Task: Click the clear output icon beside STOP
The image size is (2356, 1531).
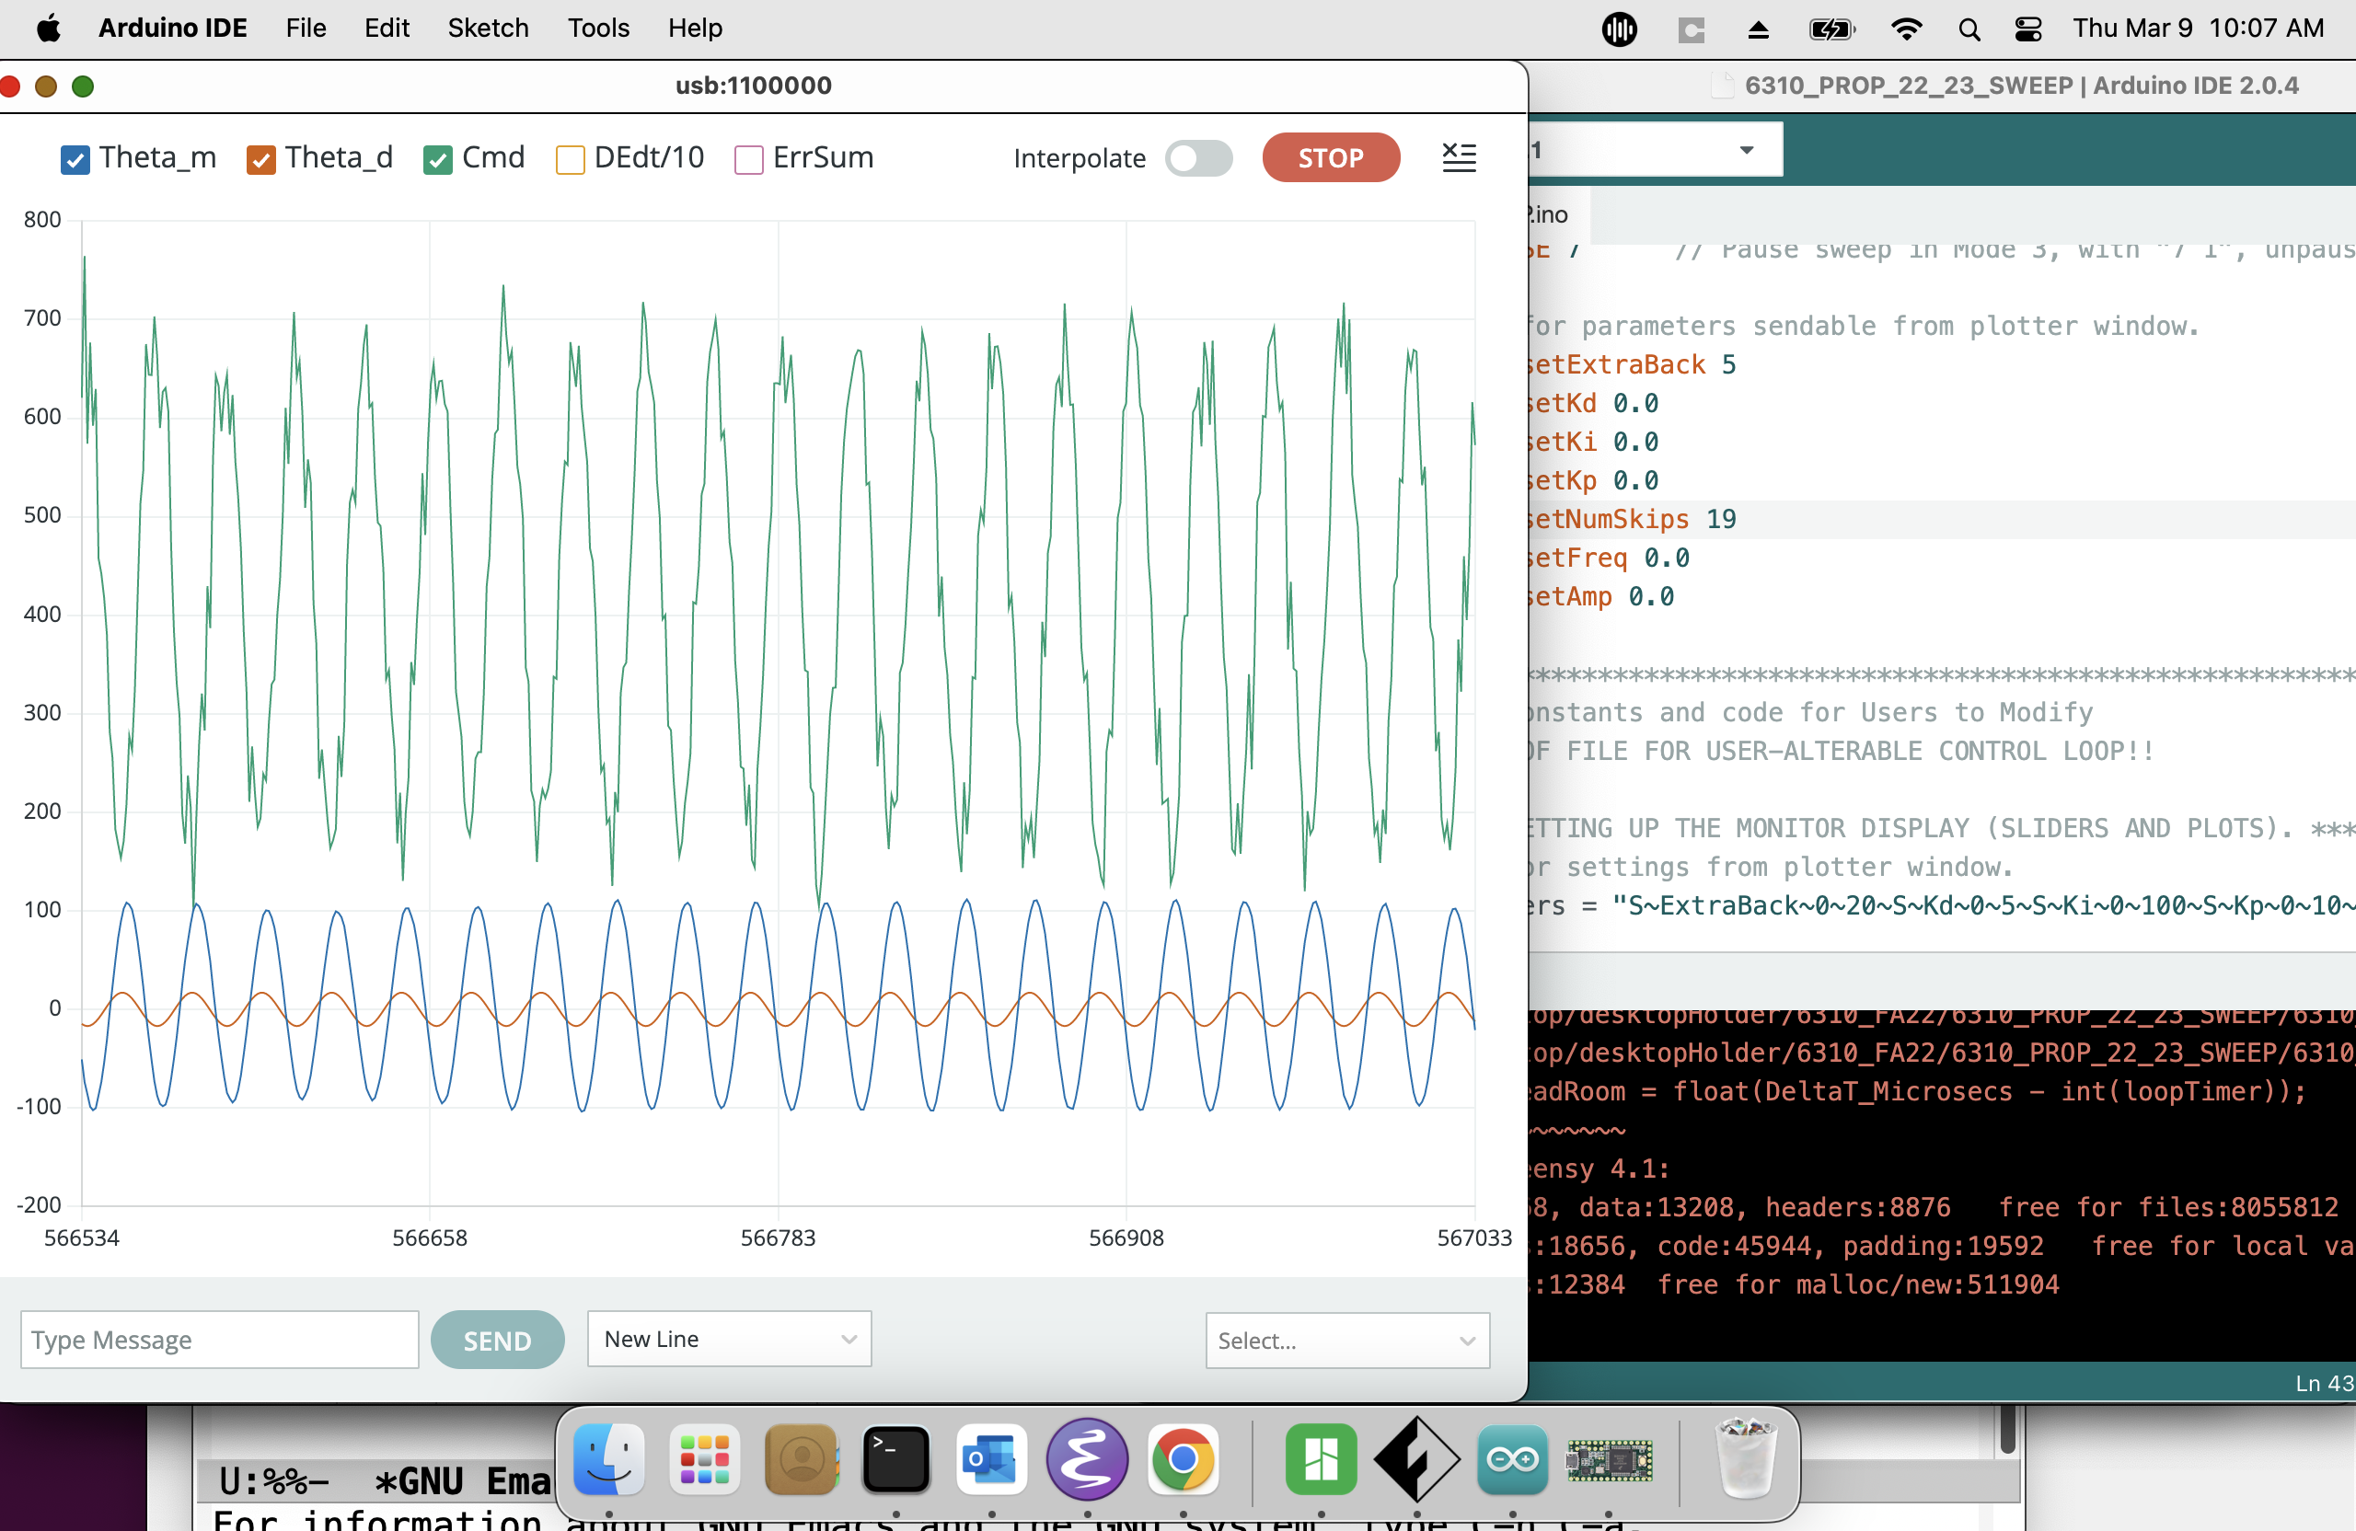Action: (1458, 157)
